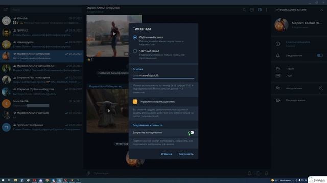The image size is (327, 183).
Task: Open the Группа в Телеграмме chat
Action: 42,127
